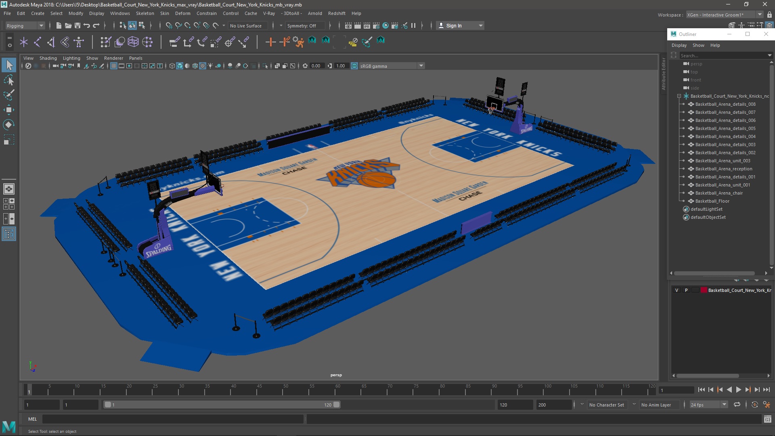Click the red layer color swatch

tap(704, 290)
